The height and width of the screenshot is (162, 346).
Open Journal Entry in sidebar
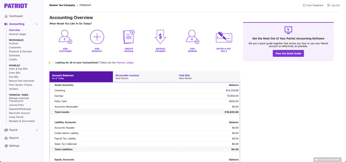[x=17, y=105]
